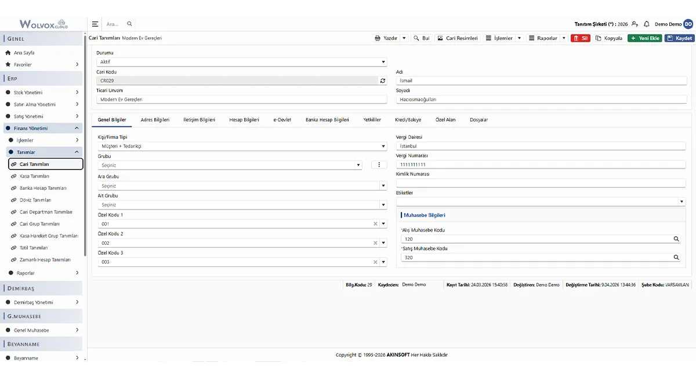Click the Adı input field
696x378 pixels.
[541, 81]
